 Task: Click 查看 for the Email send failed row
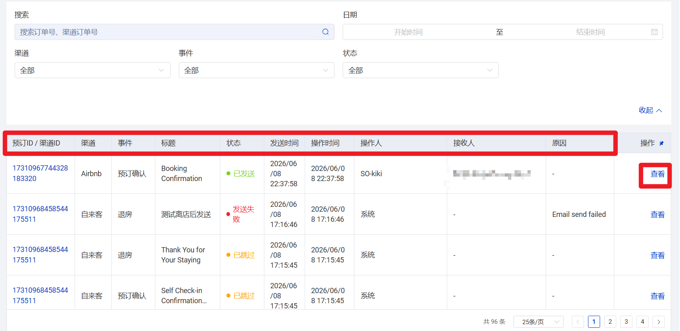[657, 214]
